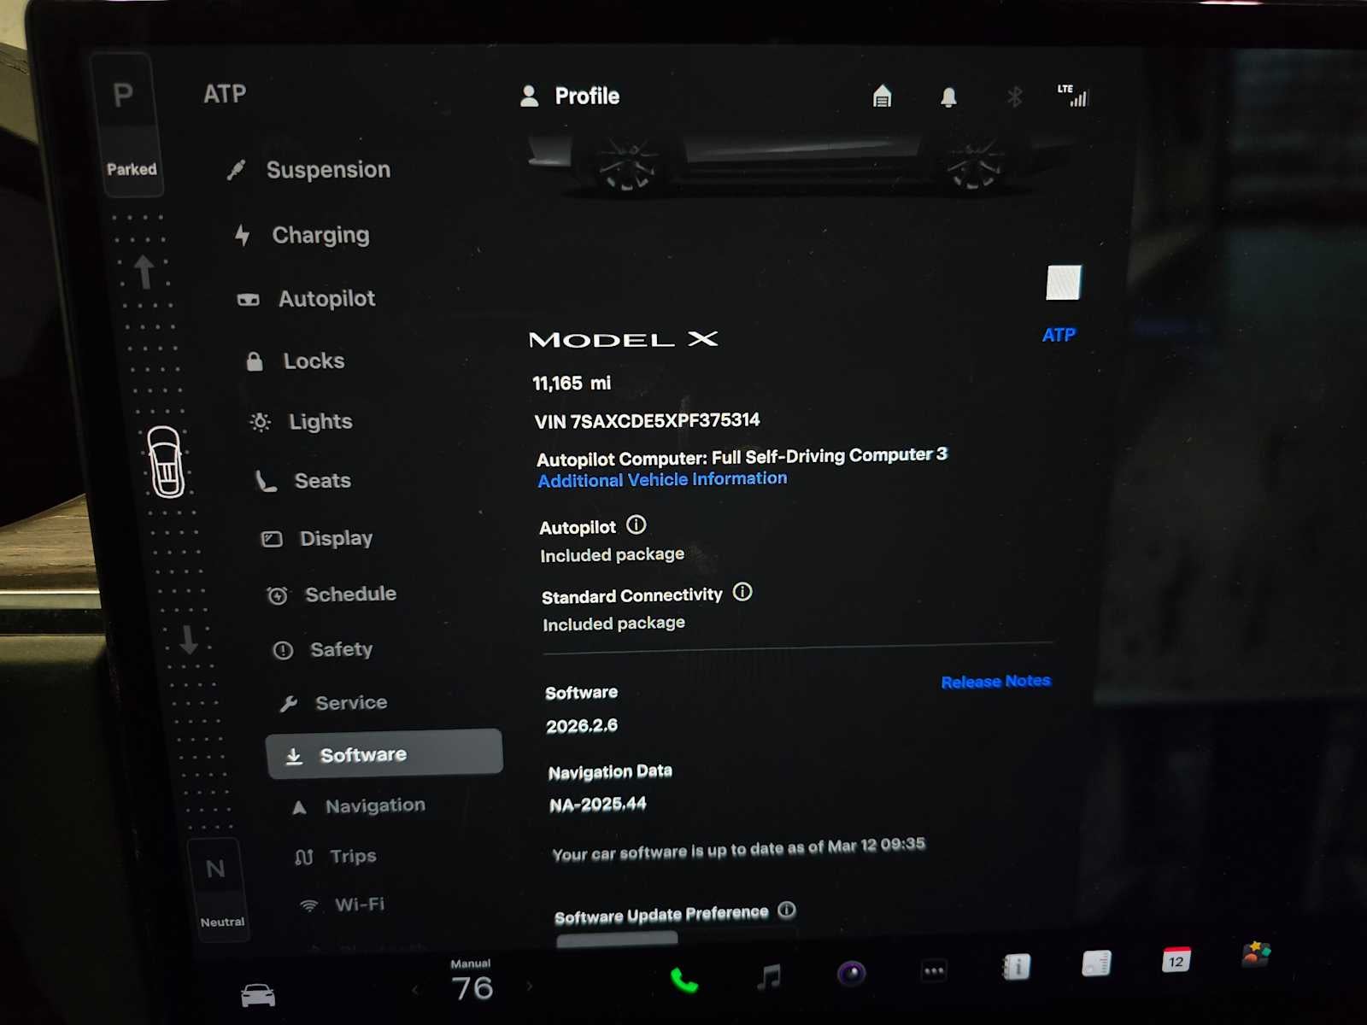The width and height of the screenshot is (1367, 1025).
Task: Open the app launcher ellipsis icon
Action: click(933, 970)
